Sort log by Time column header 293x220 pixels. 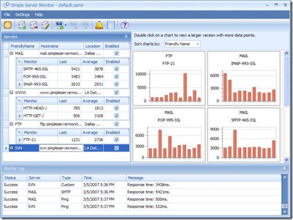[x=104, y=178]
